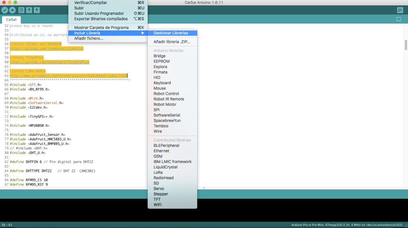Include the Robot IR Remote library
The width and height of the screenshot is (408, 228).
coord(172,99)
